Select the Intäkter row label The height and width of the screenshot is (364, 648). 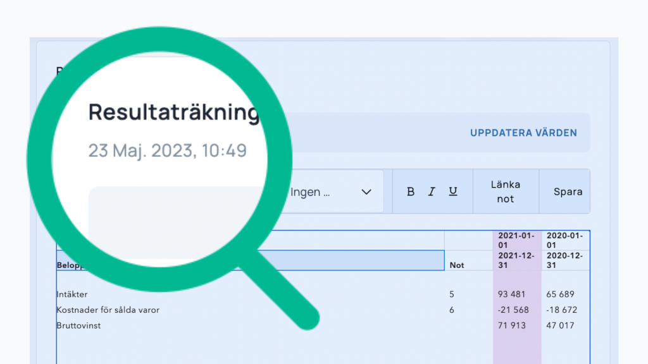[x=72, y=294]
